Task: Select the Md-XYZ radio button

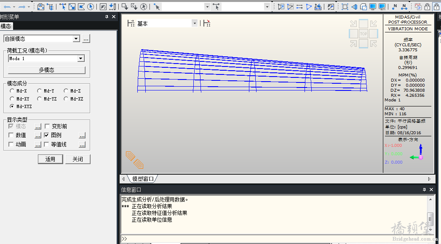Action: click(x=12, y=106)
